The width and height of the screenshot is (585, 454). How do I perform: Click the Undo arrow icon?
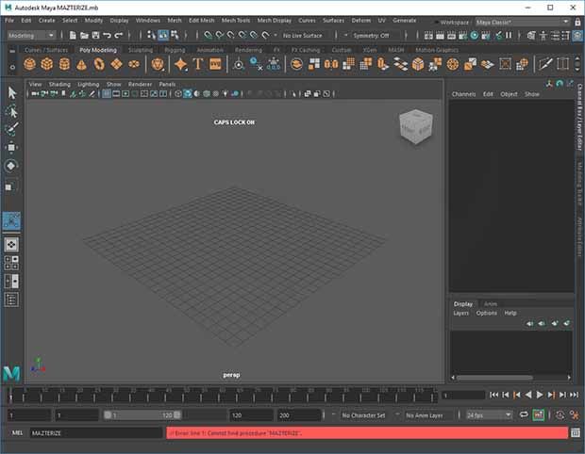click(x=107, y=36)
